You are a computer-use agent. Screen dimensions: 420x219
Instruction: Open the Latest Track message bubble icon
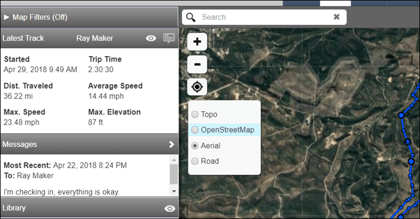tap(169, 38)
